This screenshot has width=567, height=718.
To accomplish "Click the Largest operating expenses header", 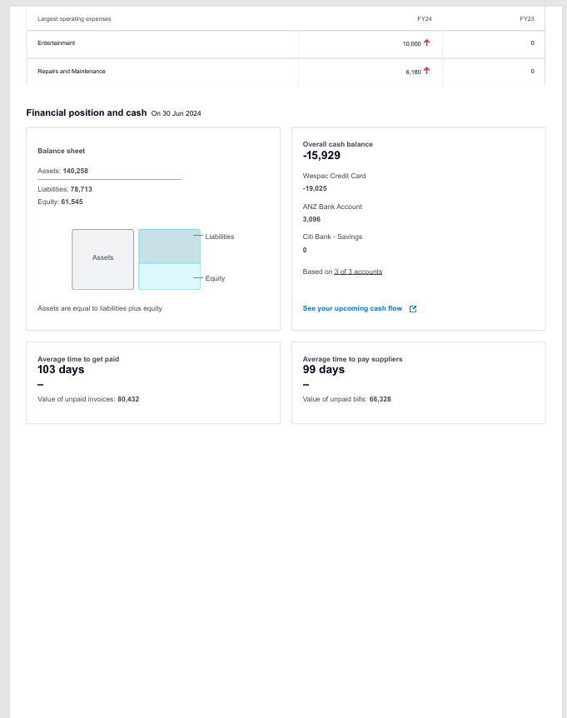I will [74, 19].
